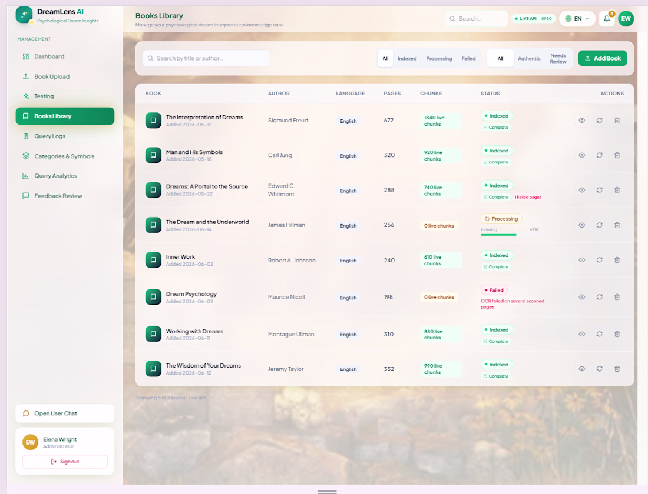Screen dimensions: 648x494
Task: Click the Add Book button
Action: click(603, 58)
